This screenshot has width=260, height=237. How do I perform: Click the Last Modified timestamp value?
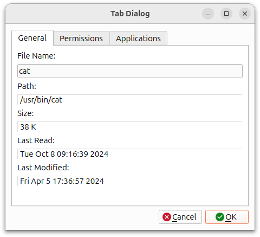(x=62, y=181)
